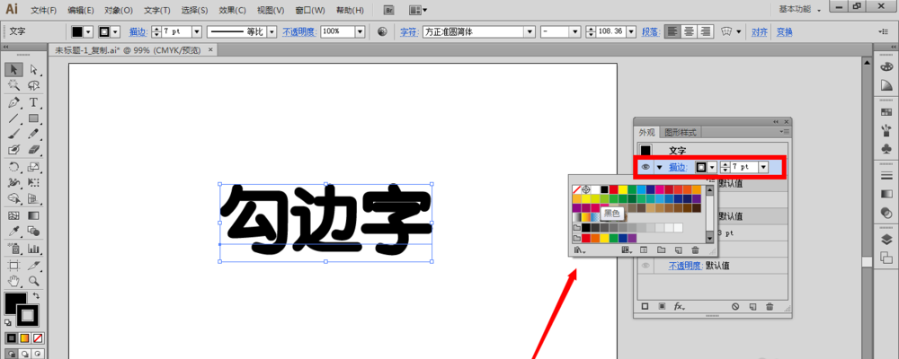Open 7 pt weight dropdown in Appearance panel
This screenshot has height=359, width=899.
click(763, 167)
